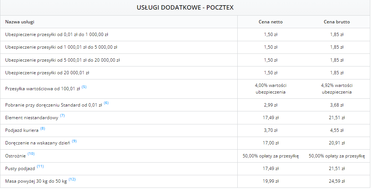
Task: Select the Ubezpieczenie przesyłki od 0,01 zł row
Action: [56, 35]
